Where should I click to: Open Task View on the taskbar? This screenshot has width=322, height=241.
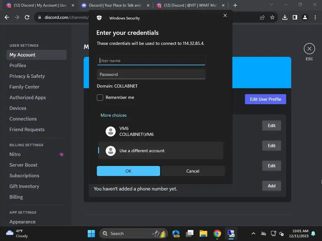pyautogui.click(x=190, y=233)
